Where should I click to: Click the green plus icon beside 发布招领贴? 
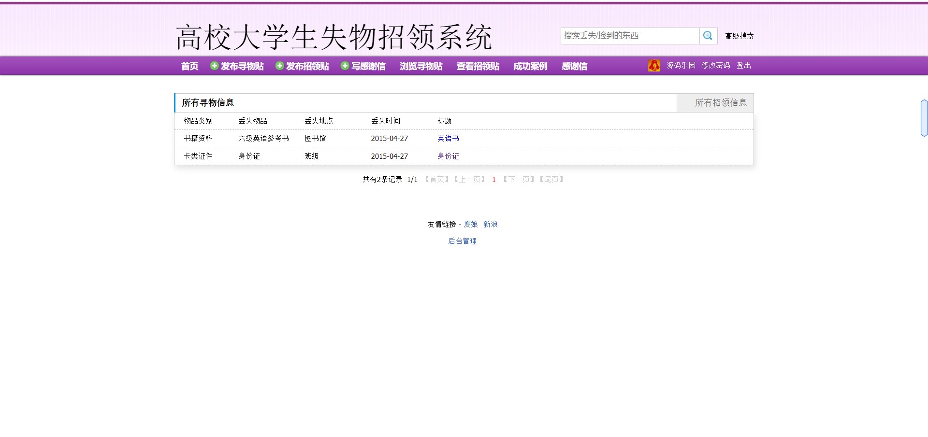click(279, 66)
